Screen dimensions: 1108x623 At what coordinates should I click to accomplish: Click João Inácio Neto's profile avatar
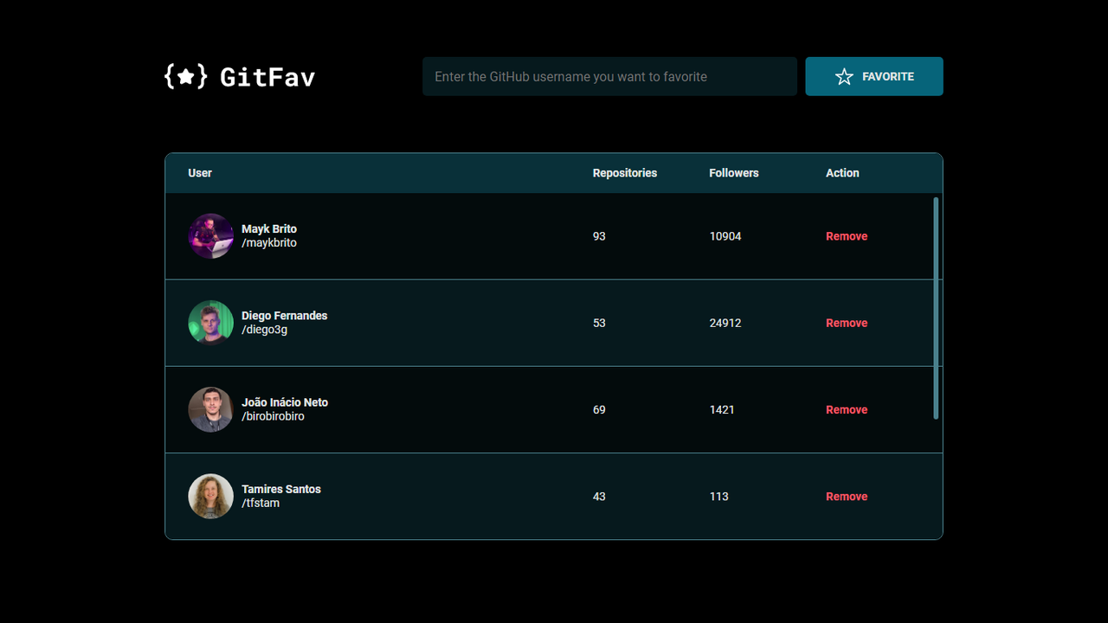pyautogui.click(x=210, y=408)
